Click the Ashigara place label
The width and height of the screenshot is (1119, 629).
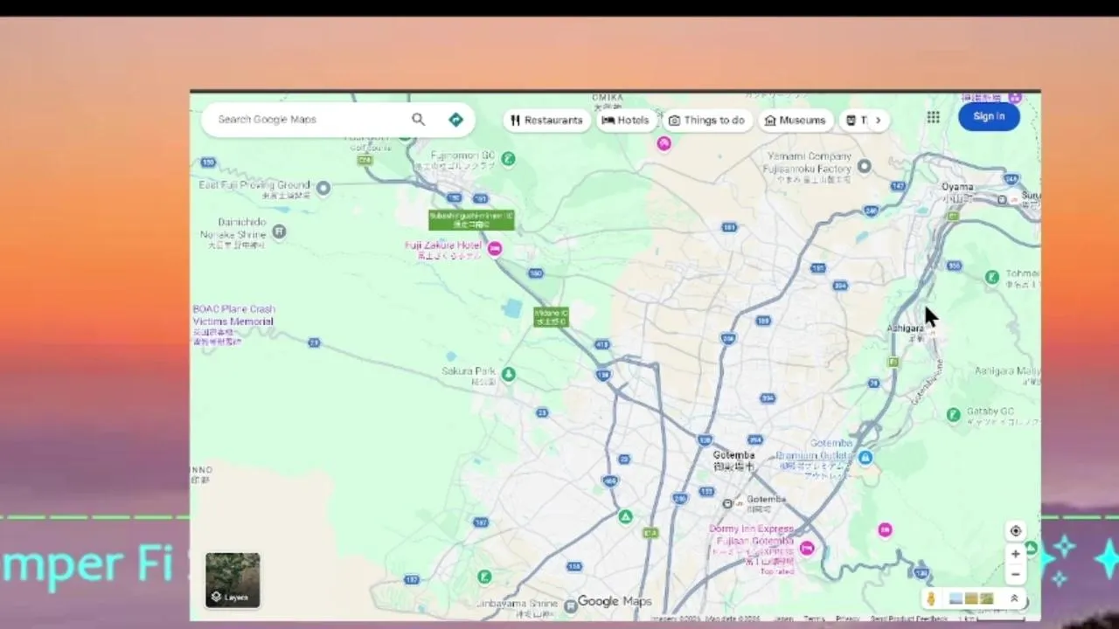[x=905, y=328]
